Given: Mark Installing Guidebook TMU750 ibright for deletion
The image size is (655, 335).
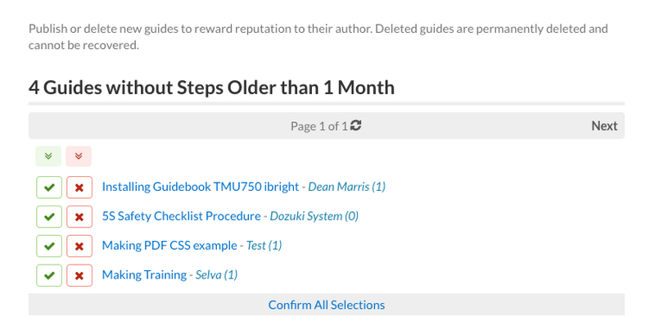Looking at the screenshot, I should (79, 187).
